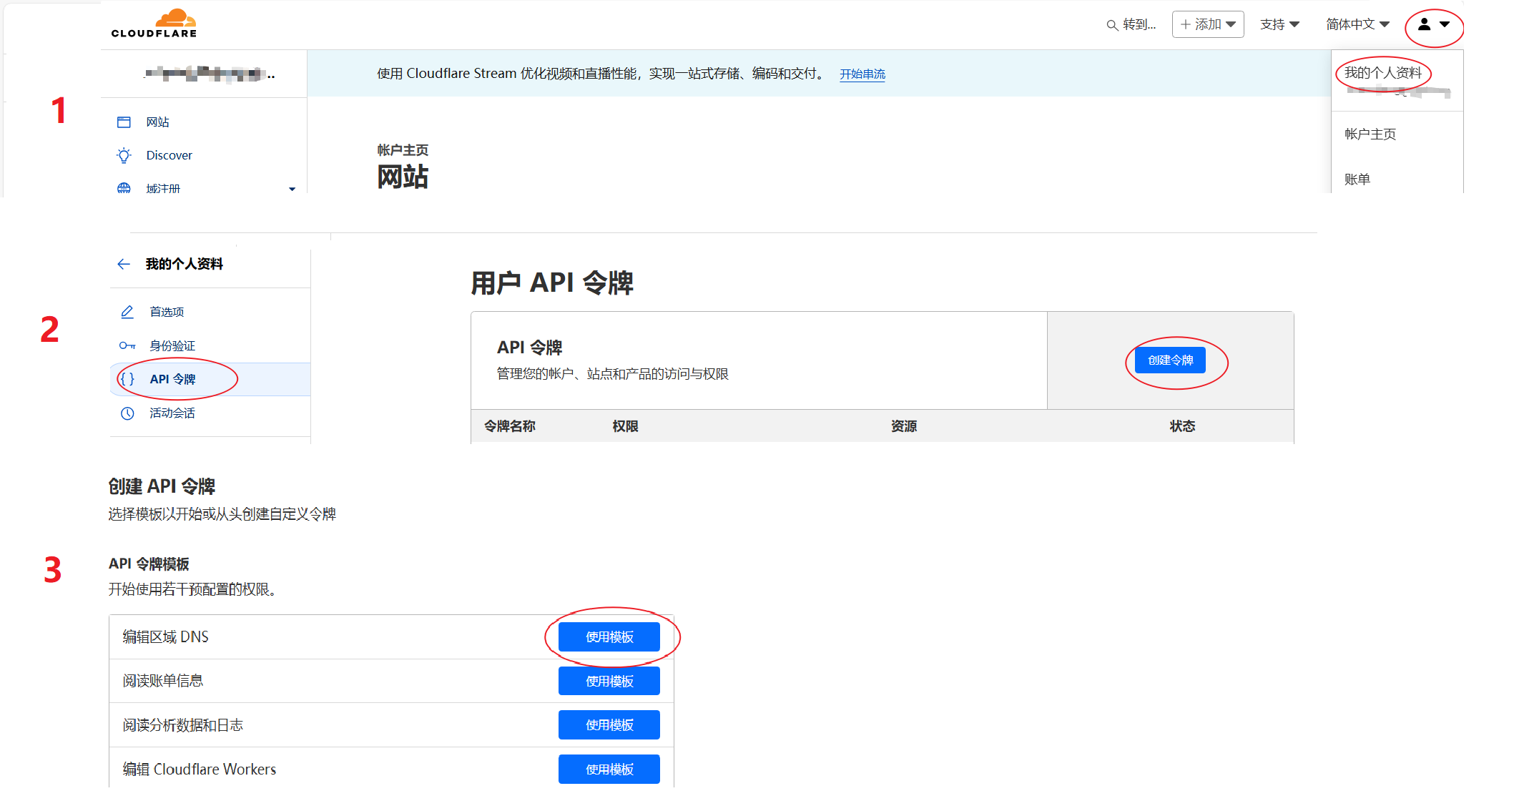Image resolution: width=1519 pixels, height=811 pixels.
Task: Click the 开始串流 link
Action: [x=862, y=74]
